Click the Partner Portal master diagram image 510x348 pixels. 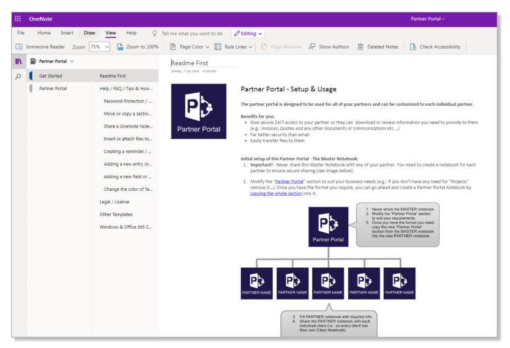point(328,227)
